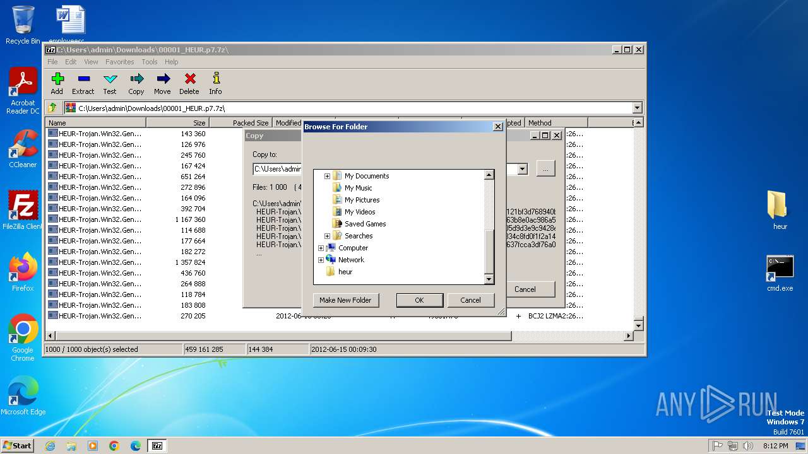The height and width of the screenshot is (454, 808).
Task: Select My Documents folder in tree
Action: 366,176
